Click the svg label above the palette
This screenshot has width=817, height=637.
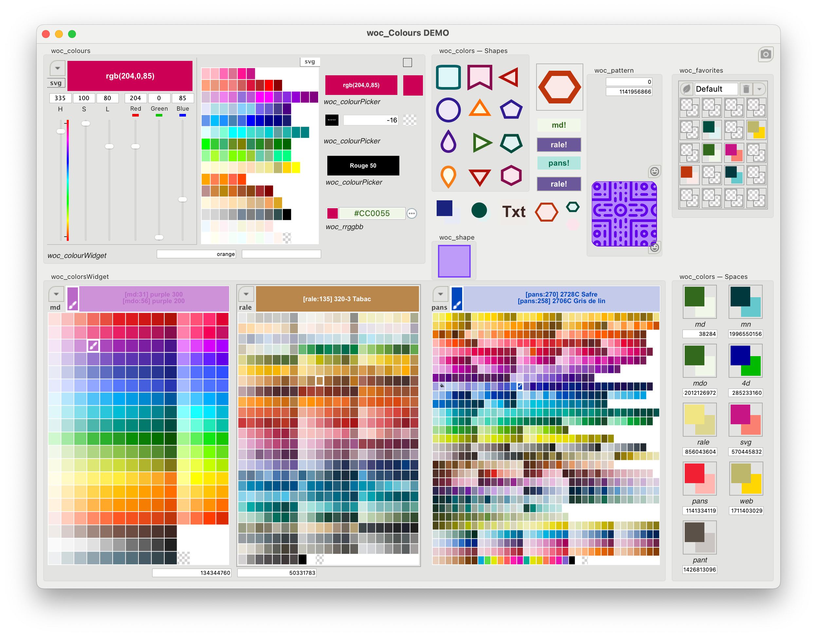pyautogui.click(x=309, y=62)
